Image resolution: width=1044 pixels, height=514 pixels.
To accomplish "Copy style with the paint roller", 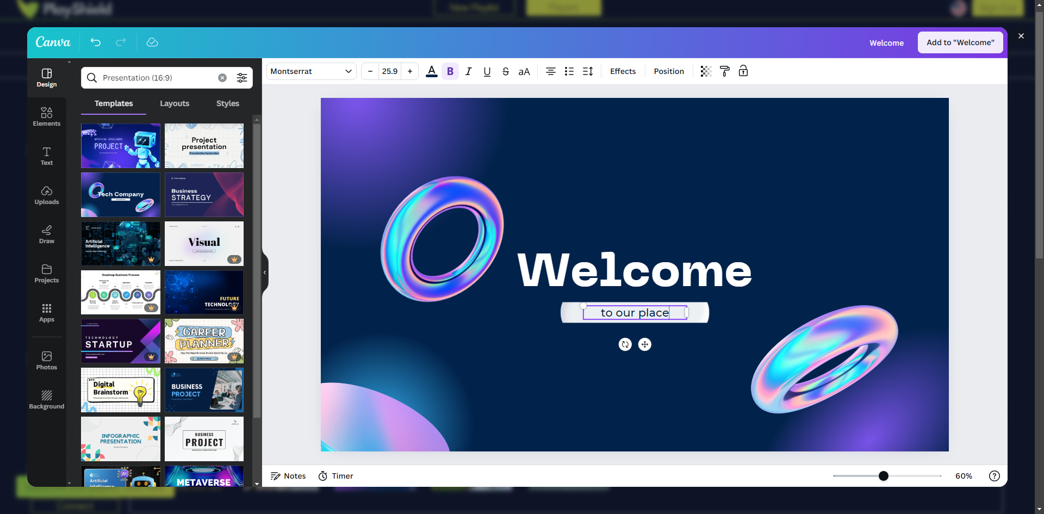I will (725, 71).
